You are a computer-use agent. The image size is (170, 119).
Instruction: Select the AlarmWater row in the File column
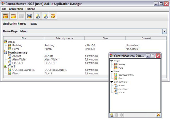coord(19,59)
